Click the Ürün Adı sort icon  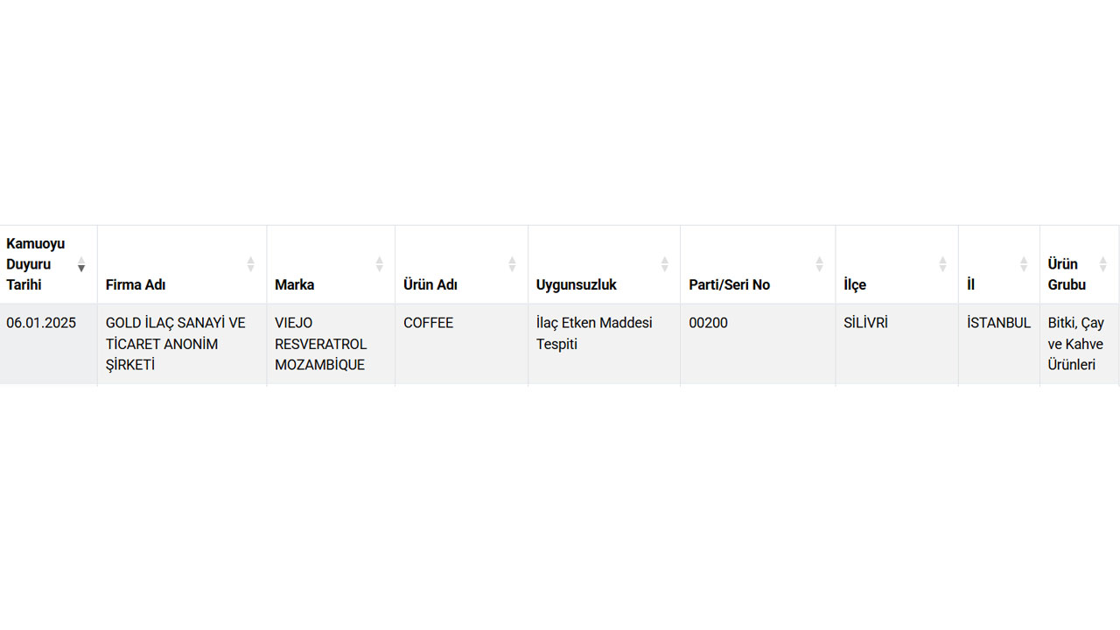512,264
